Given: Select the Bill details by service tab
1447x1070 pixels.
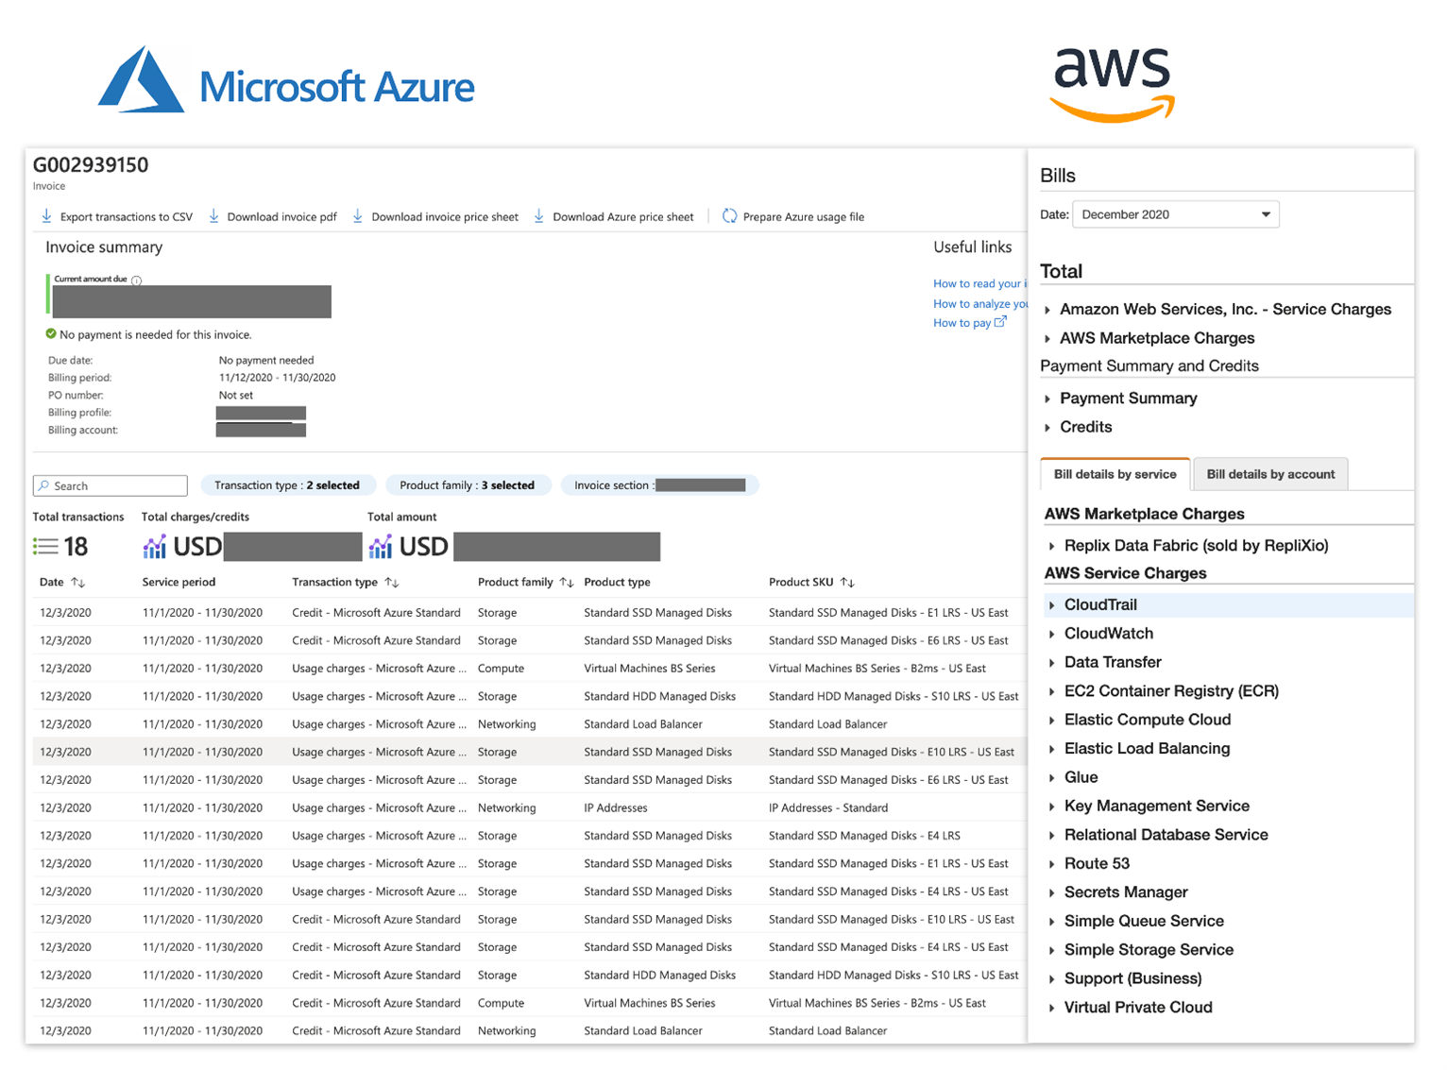Looking at the screenshot, I should [x=1115, y=474].
